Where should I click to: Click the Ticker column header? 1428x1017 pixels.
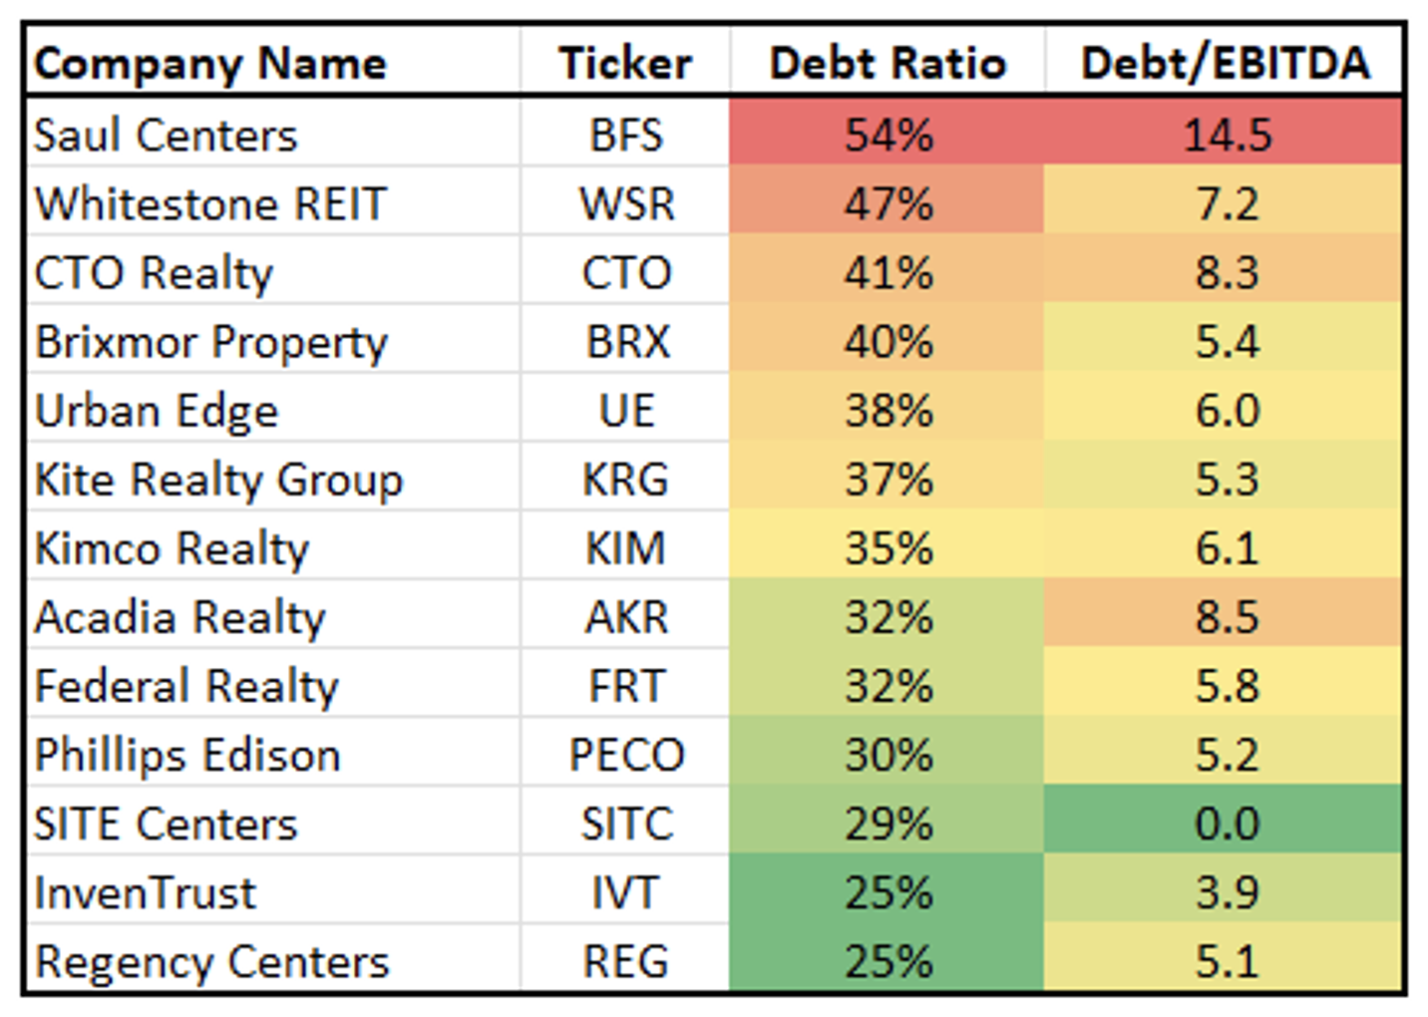pos(625,64)
